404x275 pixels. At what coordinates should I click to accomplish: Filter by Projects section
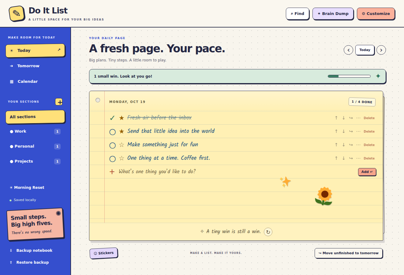pos(35,161)
